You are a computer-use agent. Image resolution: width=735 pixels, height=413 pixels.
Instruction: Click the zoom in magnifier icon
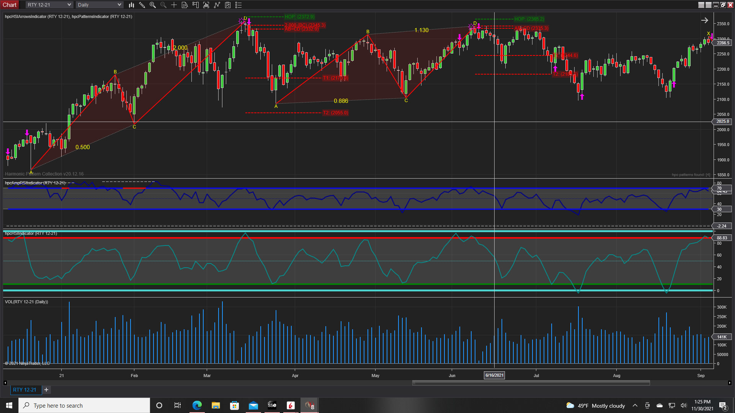[x=153, y=5]
